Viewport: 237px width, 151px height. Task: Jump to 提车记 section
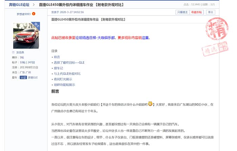pos(58,68)
